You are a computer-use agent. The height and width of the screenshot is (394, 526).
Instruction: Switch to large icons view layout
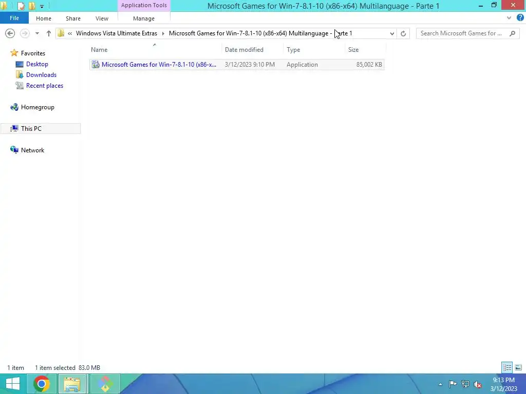click(x=518, y=367)
